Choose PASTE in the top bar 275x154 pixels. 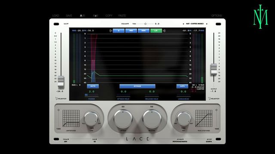(x=122, y=15)
